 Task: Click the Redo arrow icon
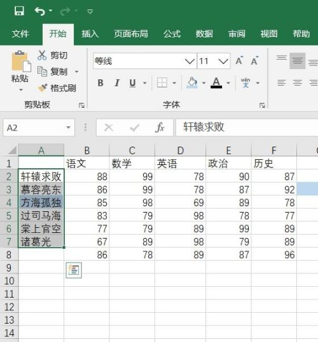click(x=65, y=11)
